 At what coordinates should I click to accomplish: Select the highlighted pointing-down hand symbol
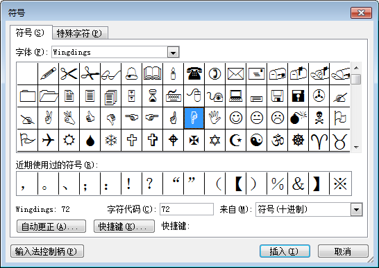(x=194, y=118)
